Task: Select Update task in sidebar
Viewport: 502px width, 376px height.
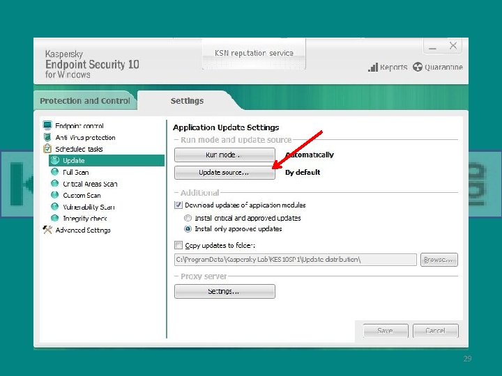Action: [107, 161]
